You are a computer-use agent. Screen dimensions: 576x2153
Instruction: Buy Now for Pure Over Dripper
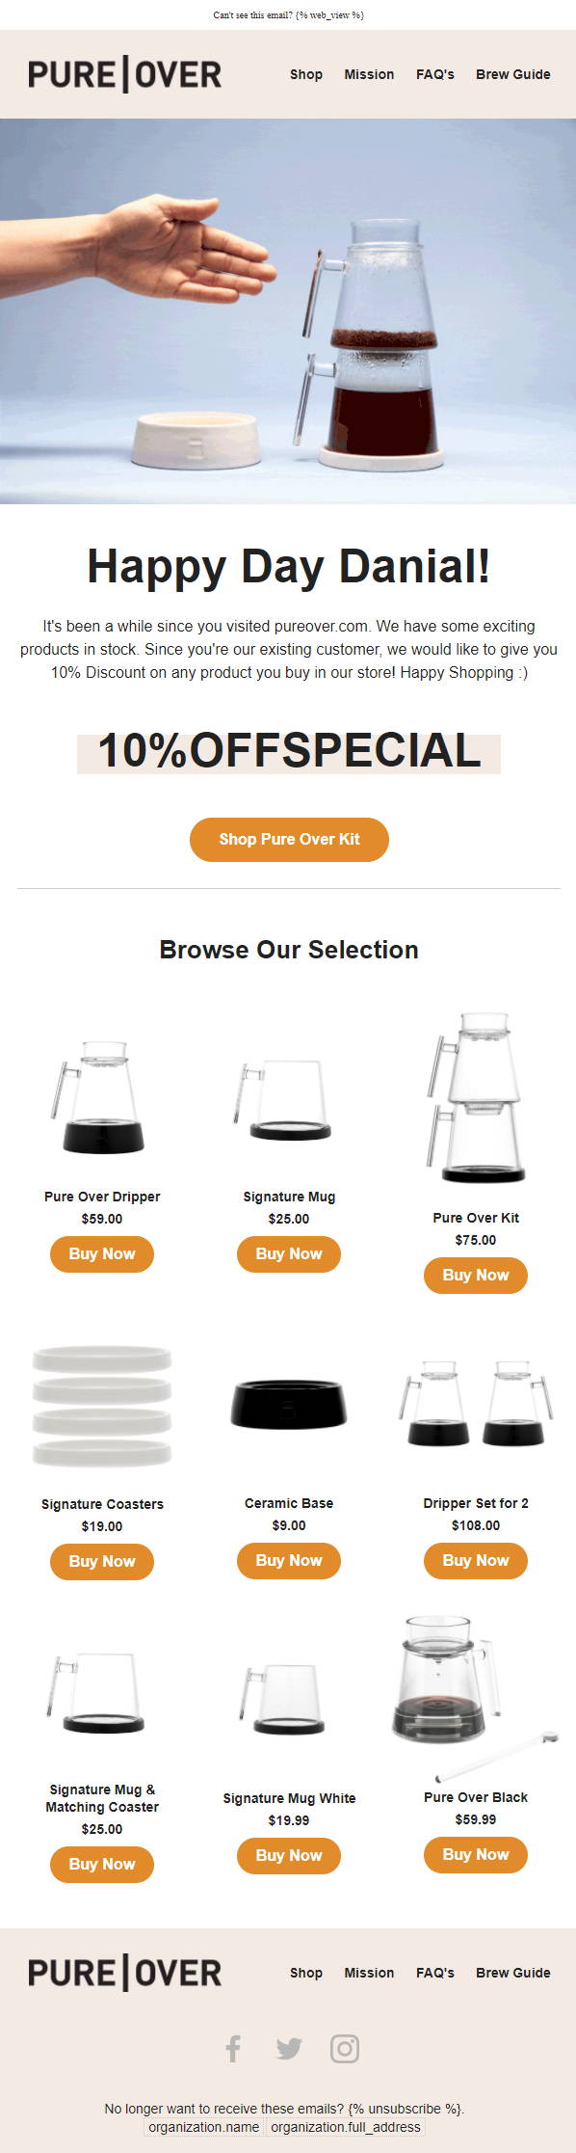tap(102, 1253)
